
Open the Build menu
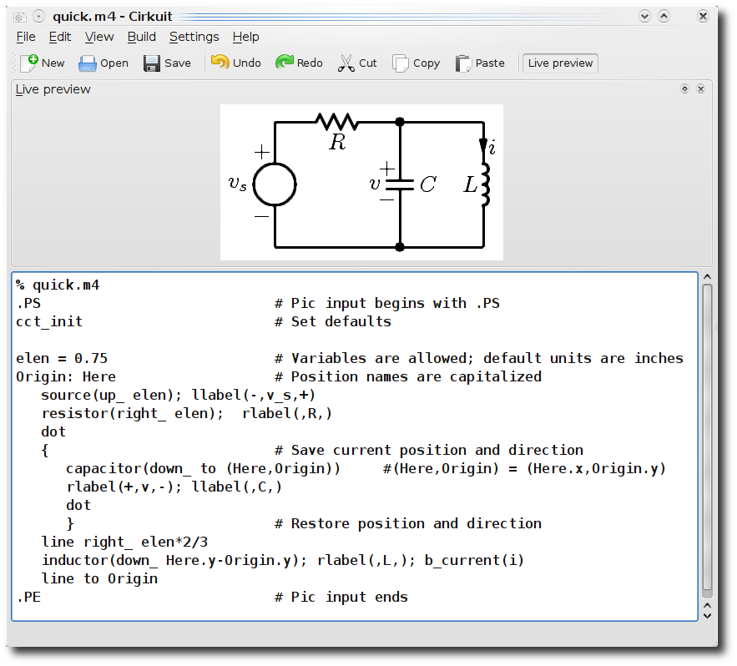[x=142, y=37]
